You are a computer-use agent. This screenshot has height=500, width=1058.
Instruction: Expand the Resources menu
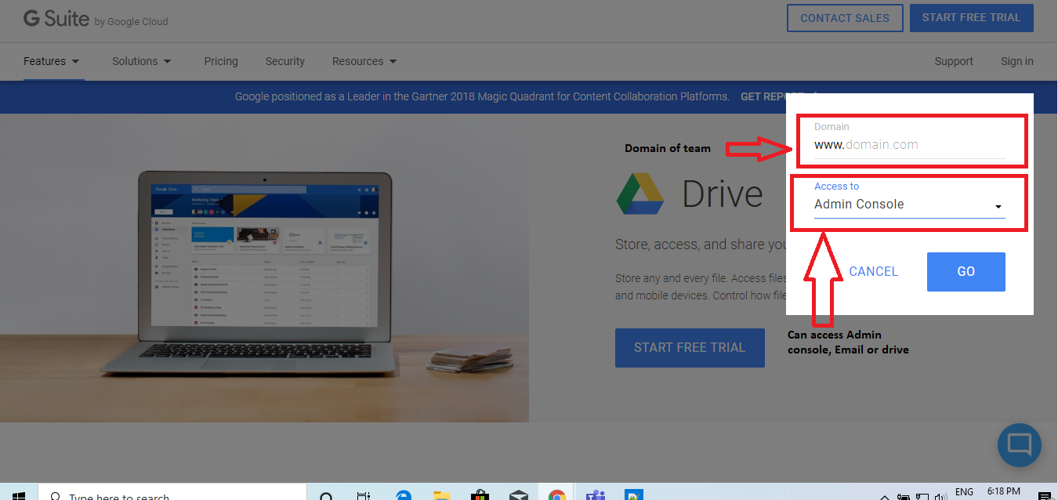pyautogui.click(x=364, y=61)
